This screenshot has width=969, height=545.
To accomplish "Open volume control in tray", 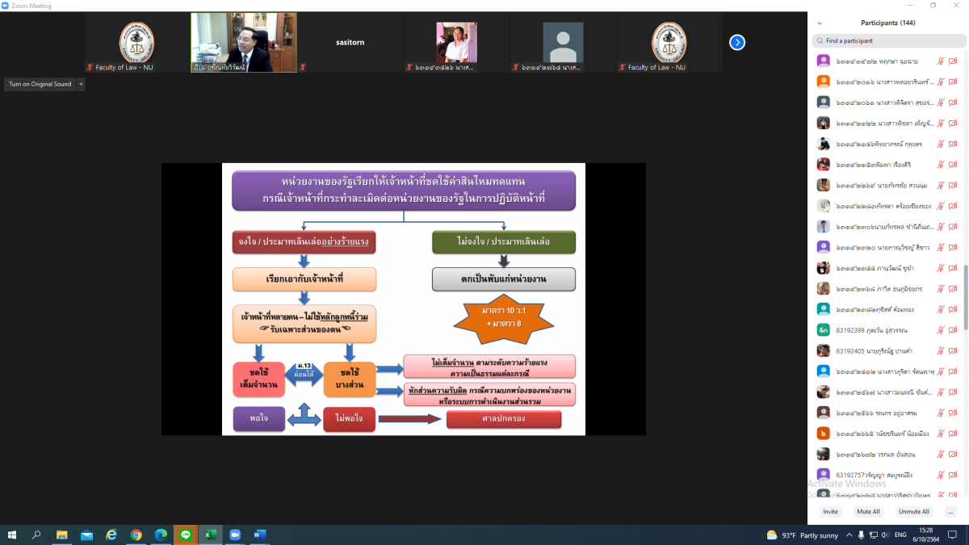I will click(887, 535).
